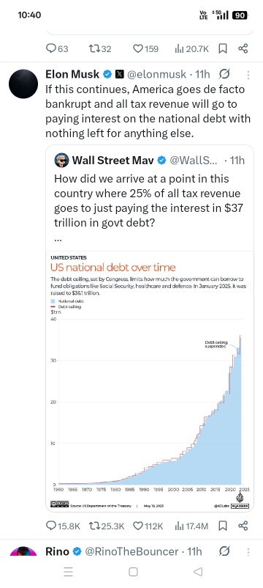Open more options menu on Elon Musk's post

(248, 75)
